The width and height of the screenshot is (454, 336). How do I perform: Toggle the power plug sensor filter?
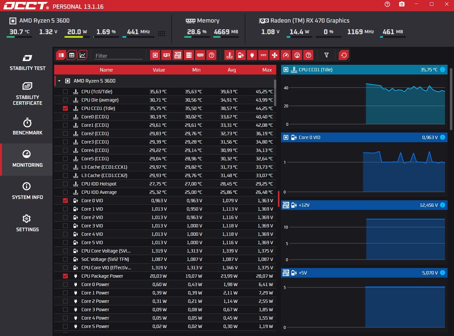click(x=252, y=55)
